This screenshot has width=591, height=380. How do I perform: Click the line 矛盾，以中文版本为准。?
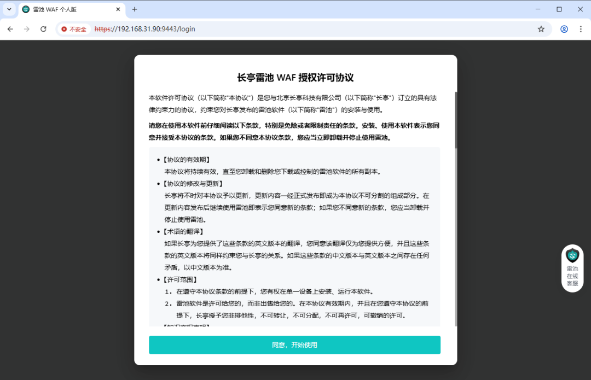(198, 267)
